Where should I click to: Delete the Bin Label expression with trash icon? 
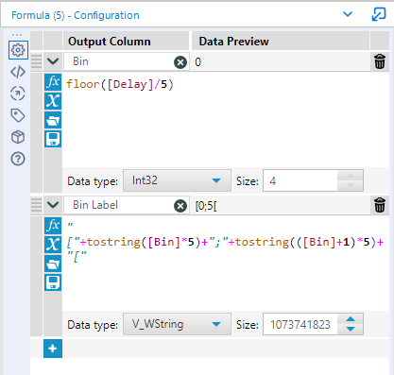click(380, 205)
